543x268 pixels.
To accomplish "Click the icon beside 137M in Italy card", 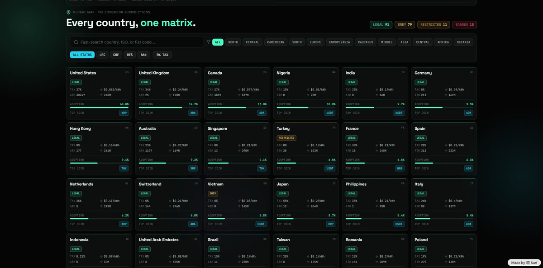I will coord(446,206).
